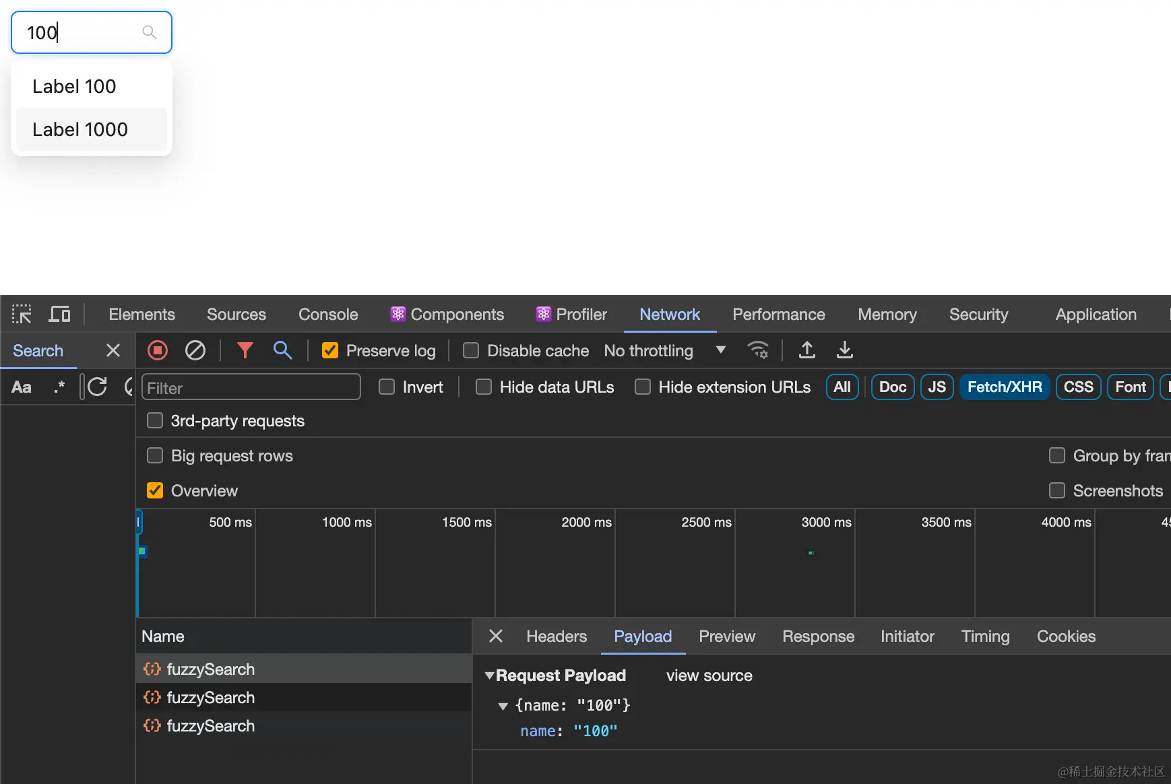Check the Invert filter checkbox
Viewport: 1171px width, 784px height.
387,387
